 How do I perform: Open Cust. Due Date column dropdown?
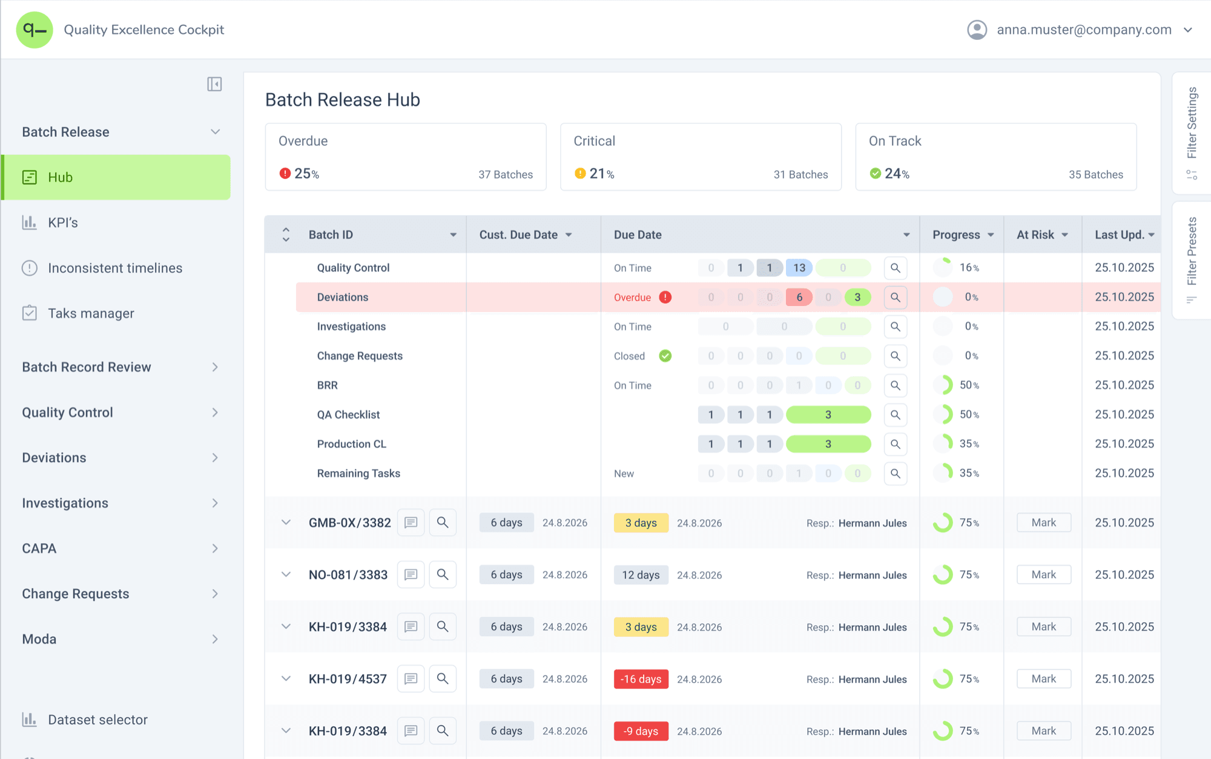click(569, 235)
